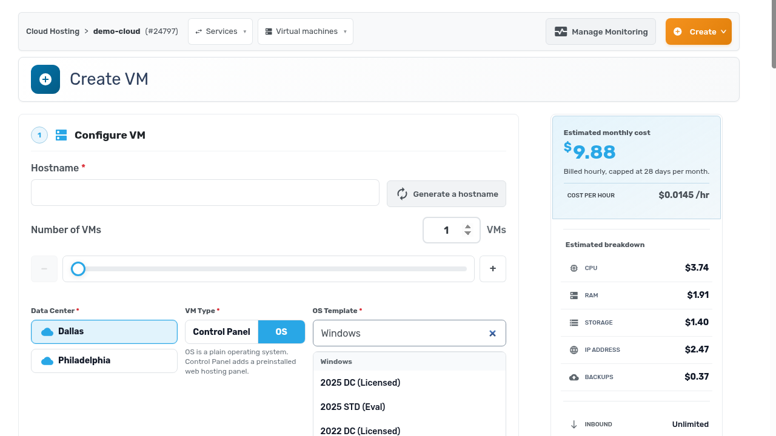Open Manage Monitoring
Image resolution: width=776 pixels, height=436 pixels.
click(601, 31)
